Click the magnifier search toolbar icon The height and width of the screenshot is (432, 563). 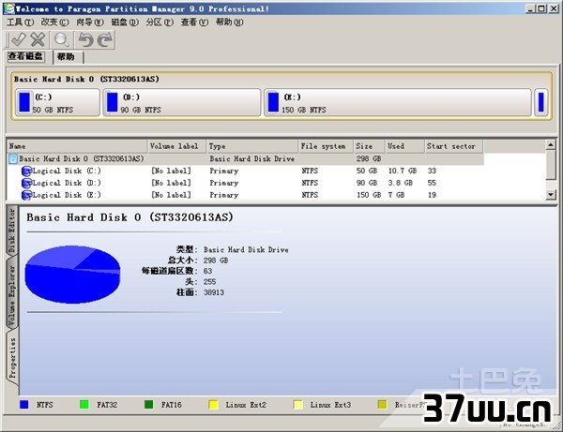pyautogui.click(x=61, y=39)
